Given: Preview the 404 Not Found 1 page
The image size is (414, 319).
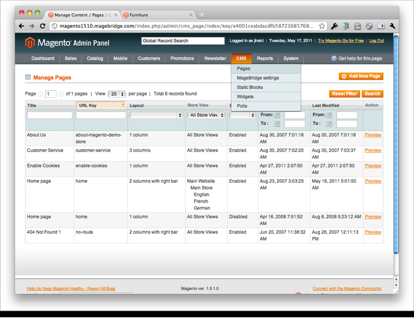Looking at the screenshot, I should 373,232.
